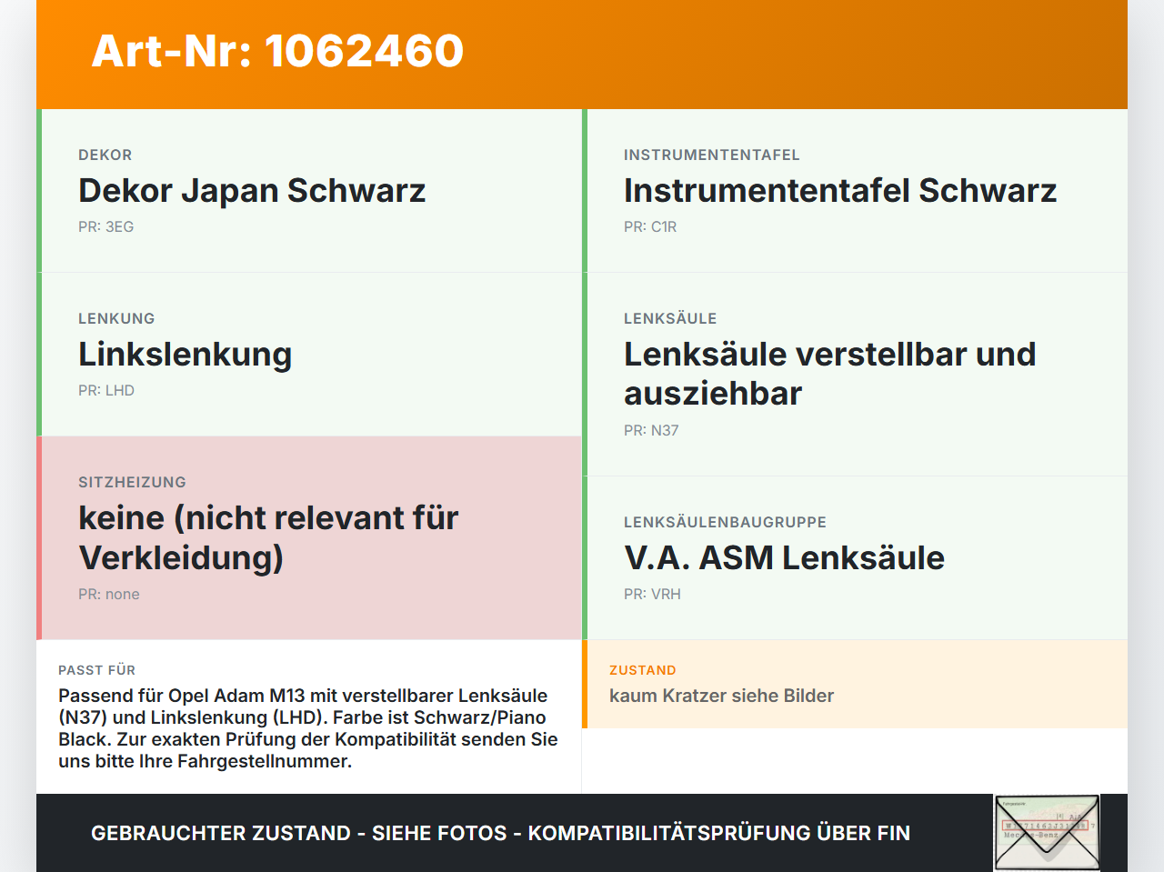The image size is (1164, 872).
Task: Click the pink Sitzheizung card
Action: coord(309,538)
